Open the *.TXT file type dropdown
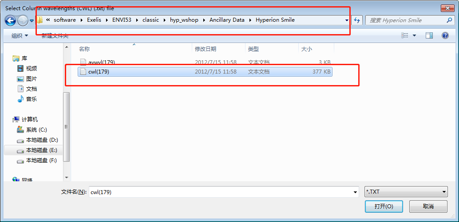Viewport: 459px width, 222px height. click(406, 192)
